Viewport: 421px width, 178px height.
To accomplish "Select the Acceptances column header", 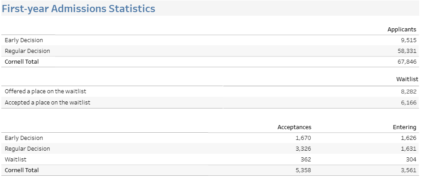I will coord(294,127).
